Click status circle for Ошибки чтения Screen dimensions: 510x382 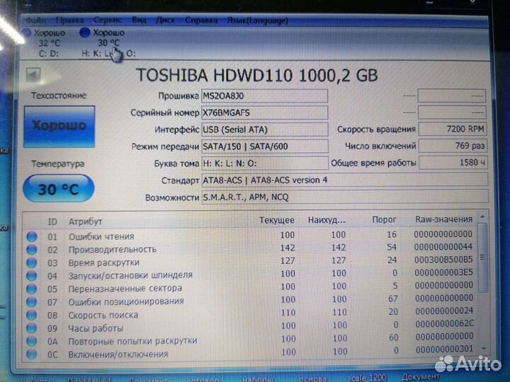32,236
